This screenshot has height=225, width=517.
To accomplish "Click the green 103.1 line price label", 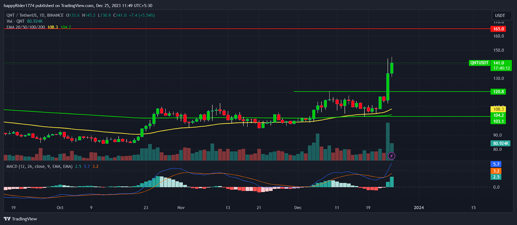I will point(498,122).
